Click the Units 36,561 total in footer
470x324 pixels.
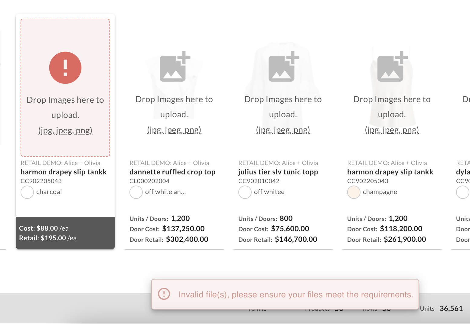point(441,309)
